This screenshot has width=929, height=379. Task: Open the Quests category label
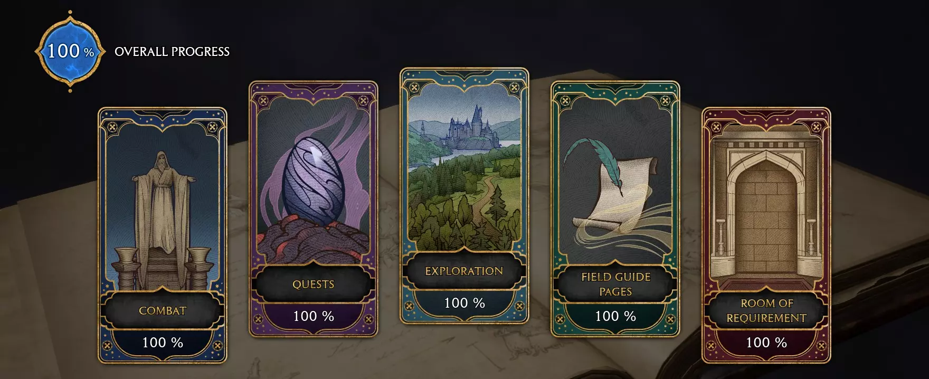point(314,285)
